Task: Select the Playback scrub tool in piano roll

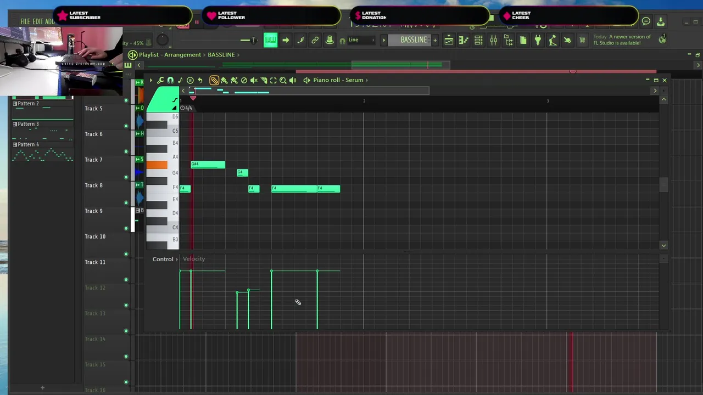Action: 293,80
